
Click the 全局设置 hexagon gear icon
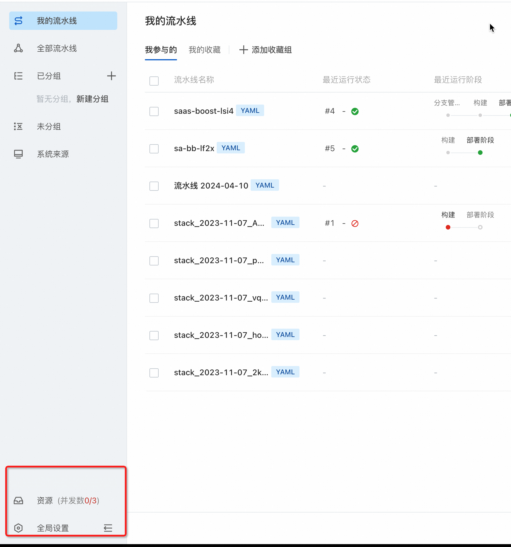coord(18,528)
